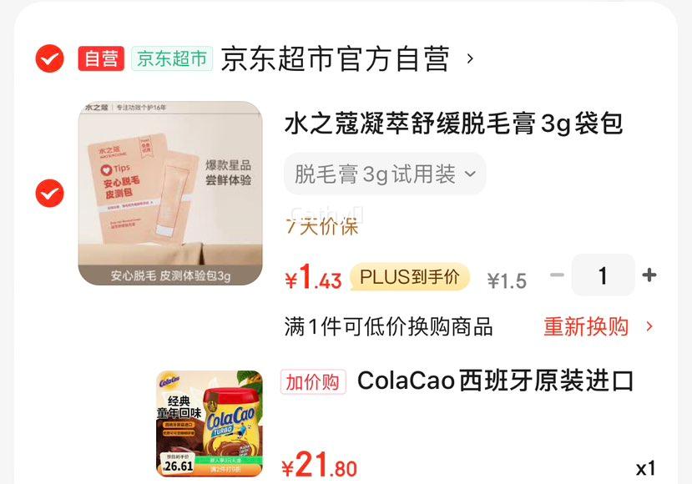
Task: Expand the store chevron arrow
Action: click(x=470, y=58)
